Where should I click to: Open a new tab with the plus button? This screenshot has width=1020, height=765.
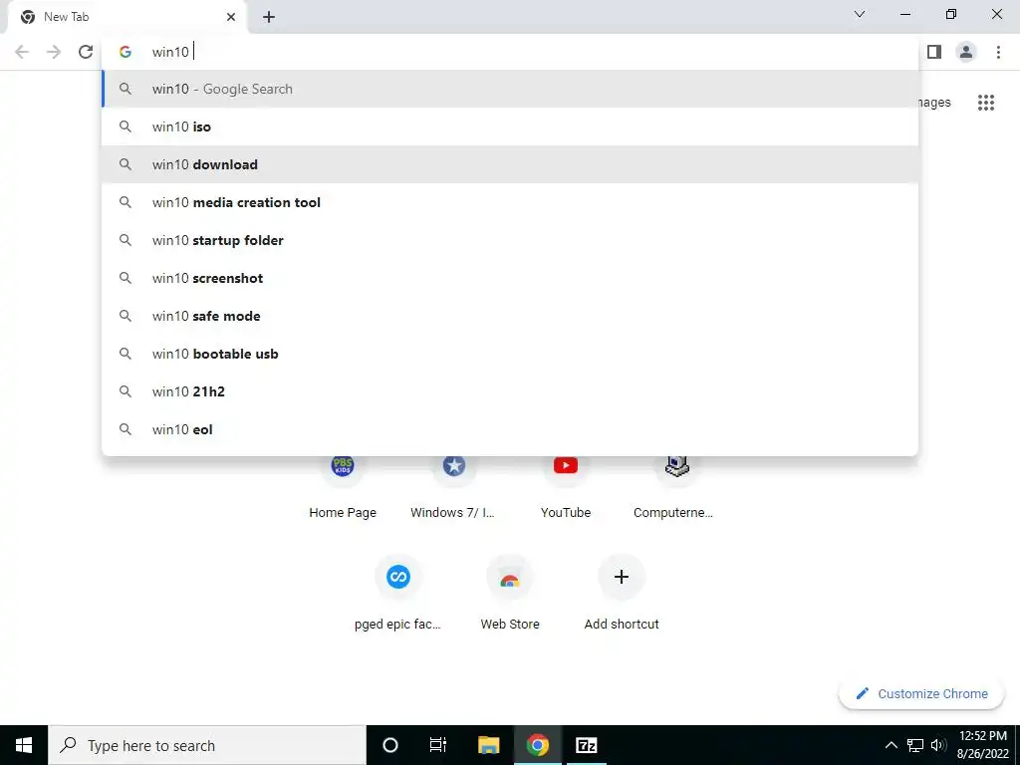coord(269,17)
